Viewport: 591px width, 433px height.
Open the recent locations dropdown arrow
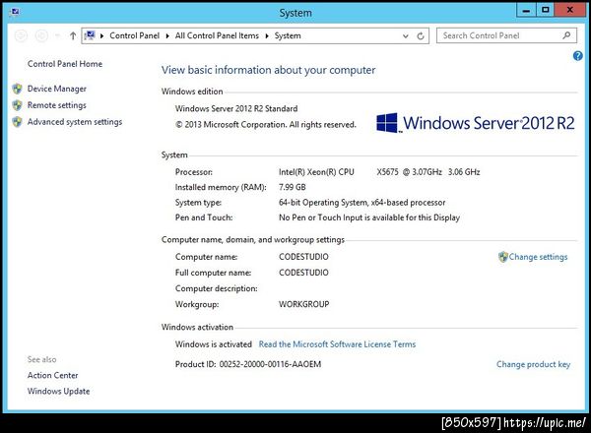(x=57, y=35)
